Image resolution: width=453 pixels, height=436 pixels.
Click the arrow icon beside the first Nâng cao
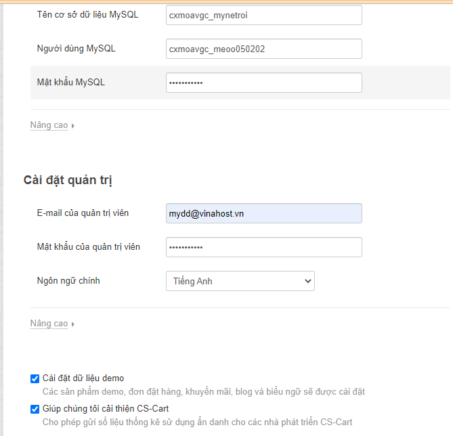coord(73,126)
